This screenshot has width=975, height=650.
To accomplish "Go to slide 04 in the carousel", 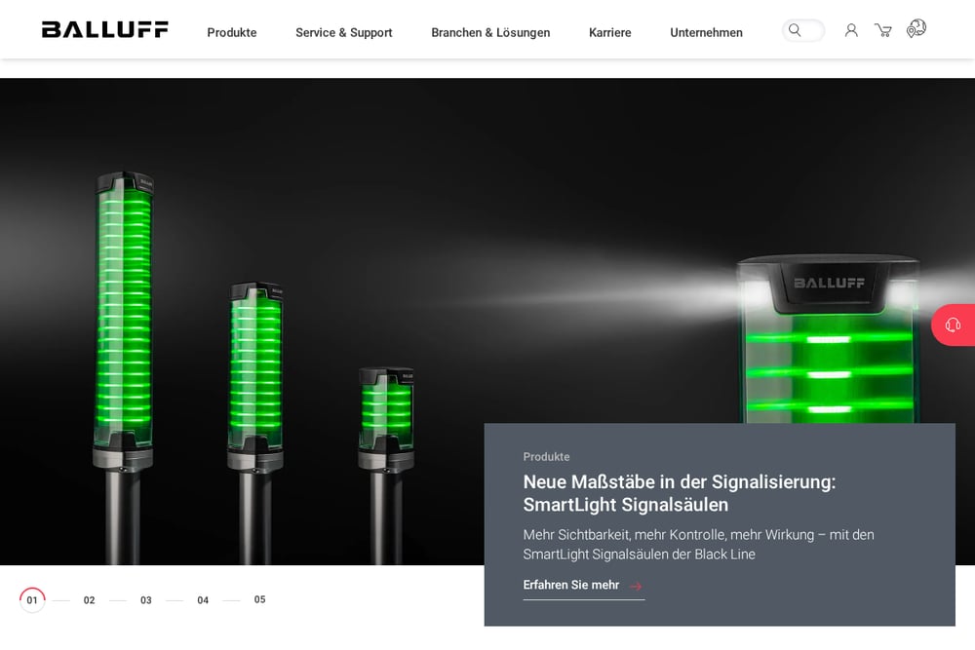I will click(203, 599).
